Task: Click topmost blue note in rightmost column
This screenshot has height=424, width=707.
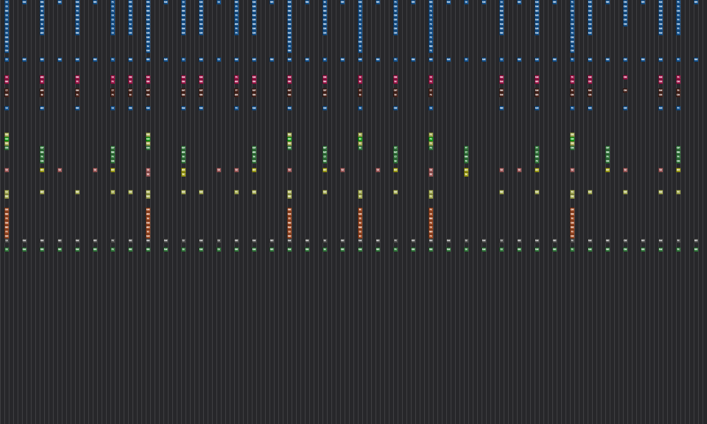Action: pyautogui.click(x=696, y=2)
